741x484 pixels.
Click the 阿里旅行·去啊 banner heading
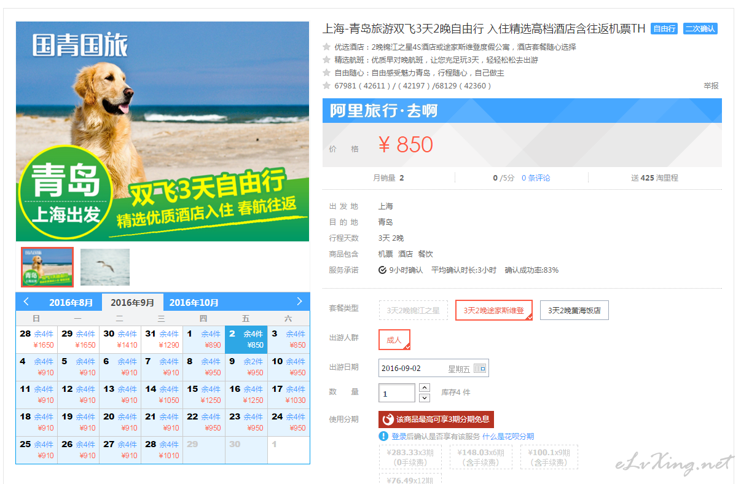coord(383,111)
